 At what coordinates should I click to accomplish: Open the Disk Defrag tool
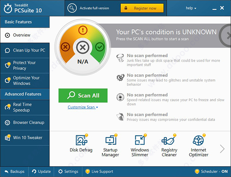(x=81, y=143)
